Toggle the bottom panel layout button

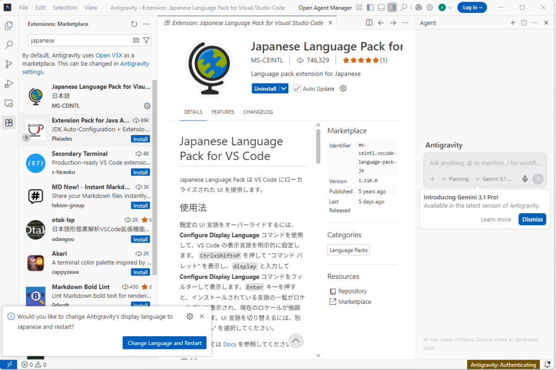tap(381, 8)
